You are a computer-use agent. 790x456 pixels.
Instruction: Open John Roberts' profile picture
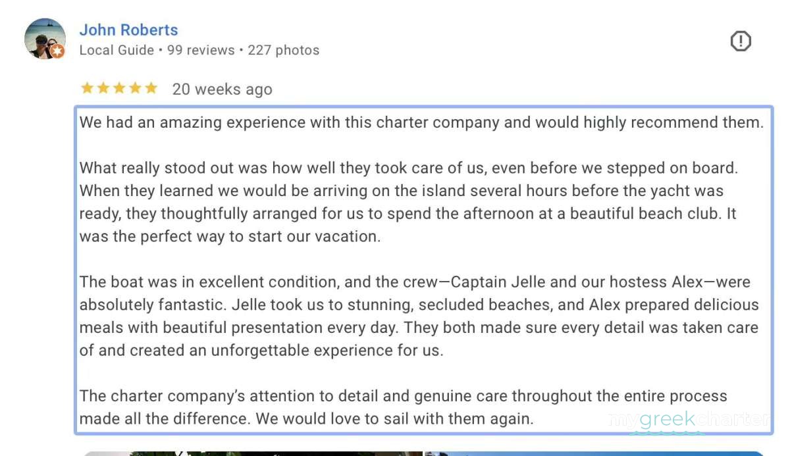click(x=44, y=38)
